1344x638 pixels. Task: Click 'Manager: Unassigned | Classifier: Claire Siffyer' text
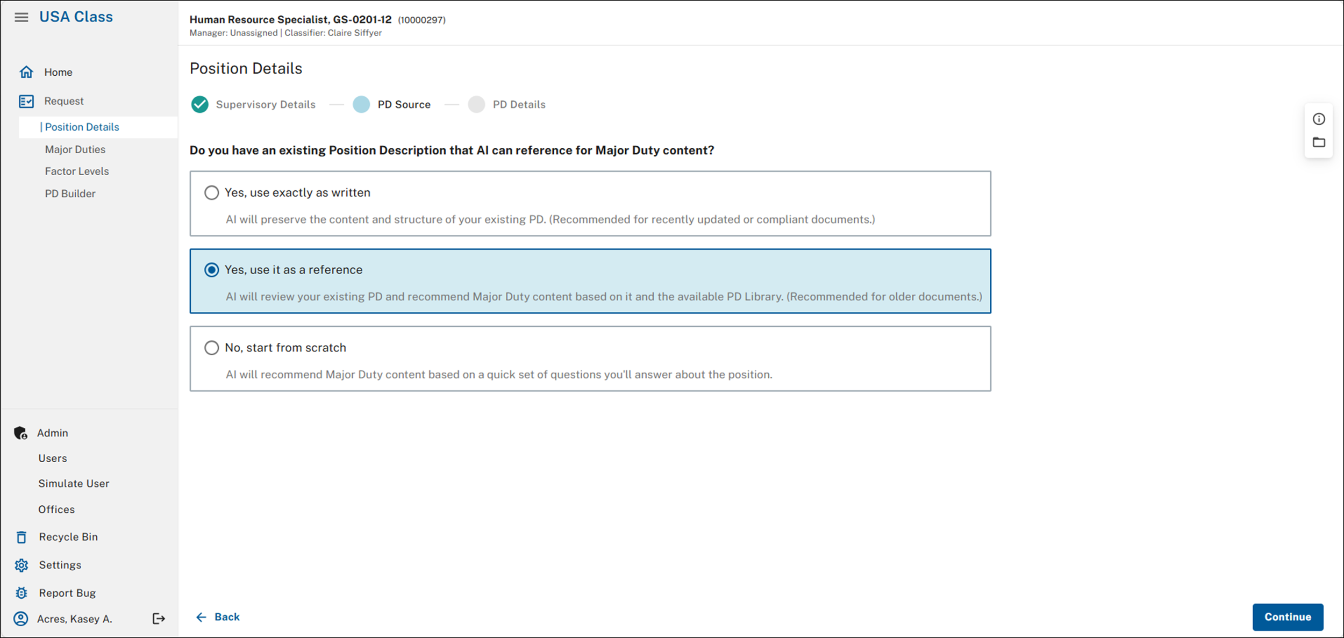pyautogui.click(x=285, y=33)
